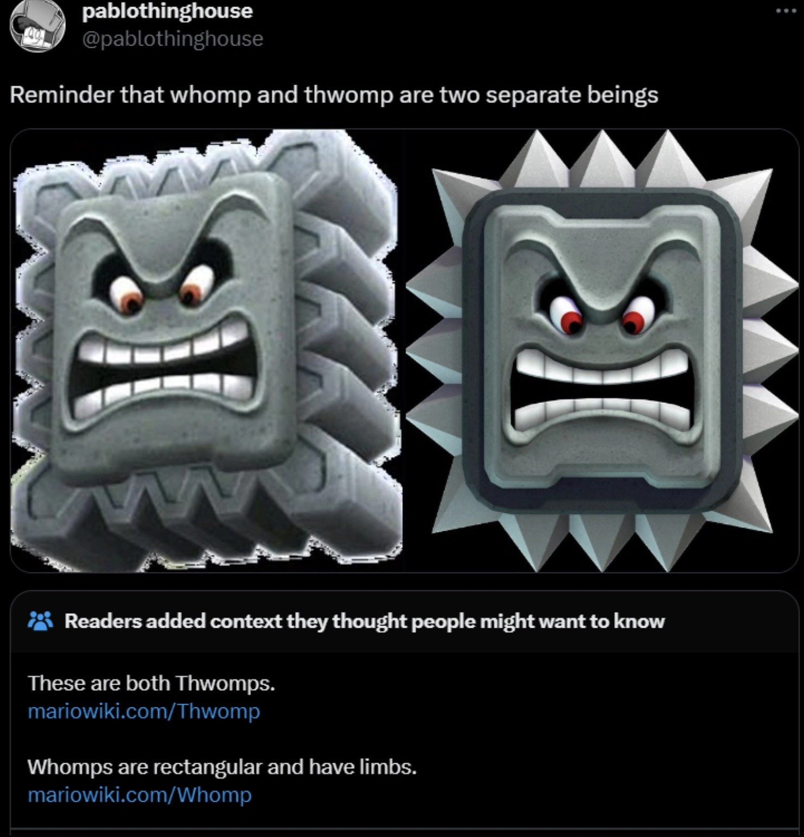Image resolution: width=804 pixels, height=837 pixels.
Task: Click the @pablothinghouse handle
Action: [x=173, y=38]
